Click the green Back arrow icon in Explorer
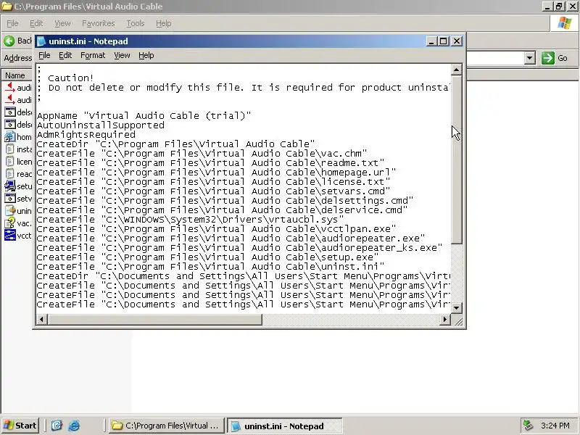This screenshot has width=580, height=435. pos(9,41)
